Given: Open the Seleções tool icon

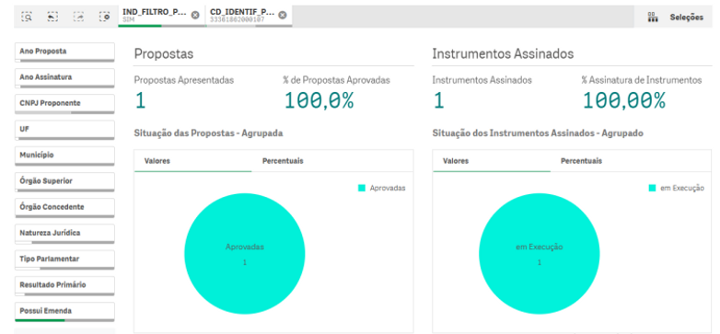Looking at the screenshot, I should tap(652, 17).
